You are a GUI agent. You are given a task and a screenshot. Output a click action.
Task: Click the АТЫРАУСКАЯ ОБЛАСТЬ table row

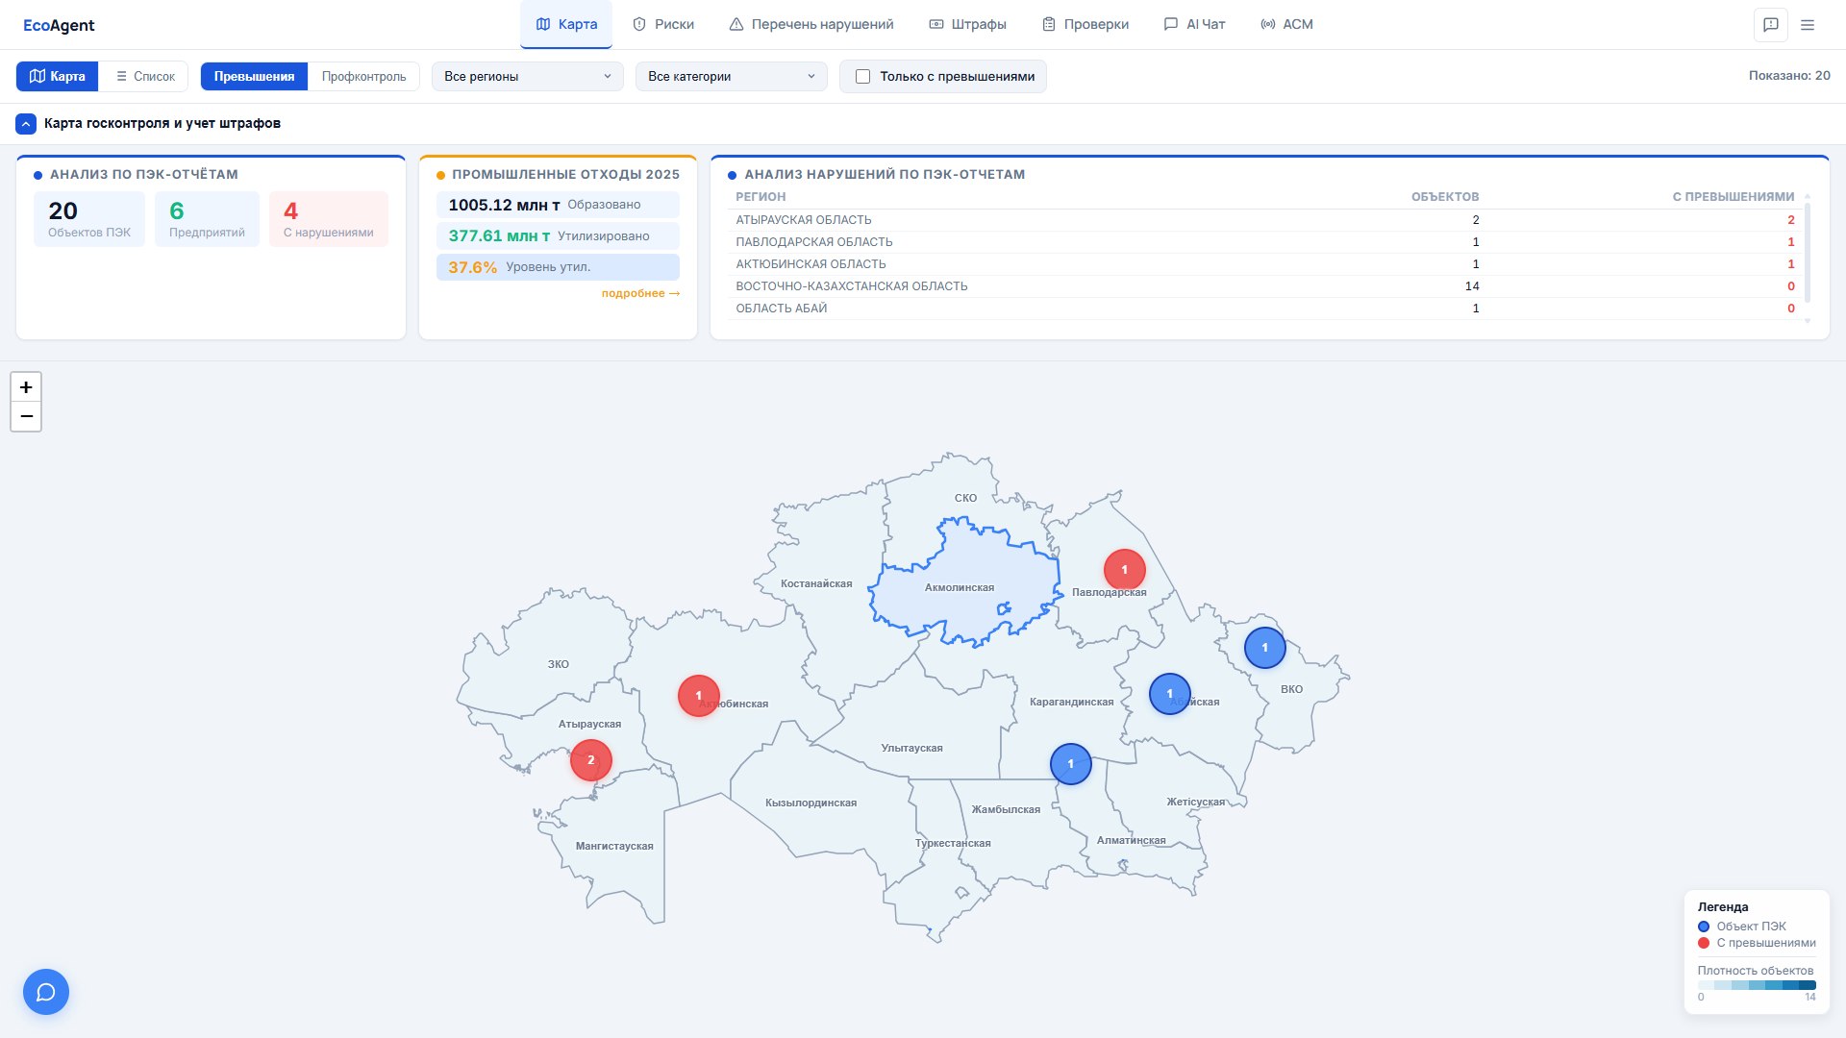click(x=1265, y=220)
